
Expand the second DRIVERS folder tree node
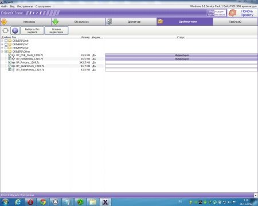tap(2, 44)
